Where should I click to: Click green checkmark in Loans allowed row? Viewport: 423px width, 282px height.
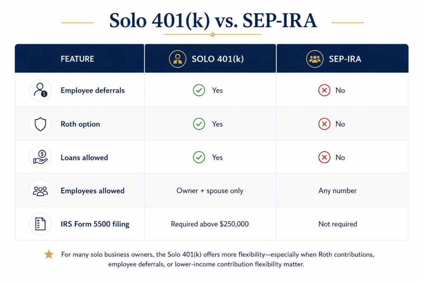pos(199,157)
